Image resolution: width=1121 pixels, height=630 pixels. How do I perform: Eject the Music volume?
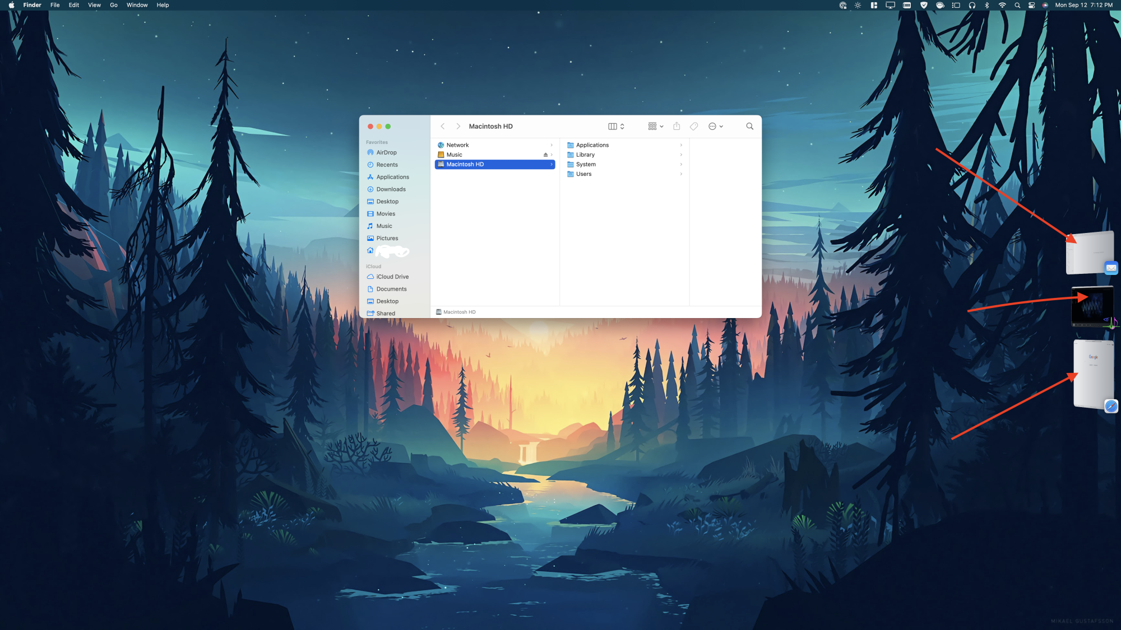click(545, 155)
